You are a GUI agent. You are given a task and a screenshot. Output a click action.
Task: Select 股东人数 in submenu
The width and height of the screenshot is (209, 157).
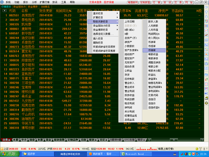154,21
